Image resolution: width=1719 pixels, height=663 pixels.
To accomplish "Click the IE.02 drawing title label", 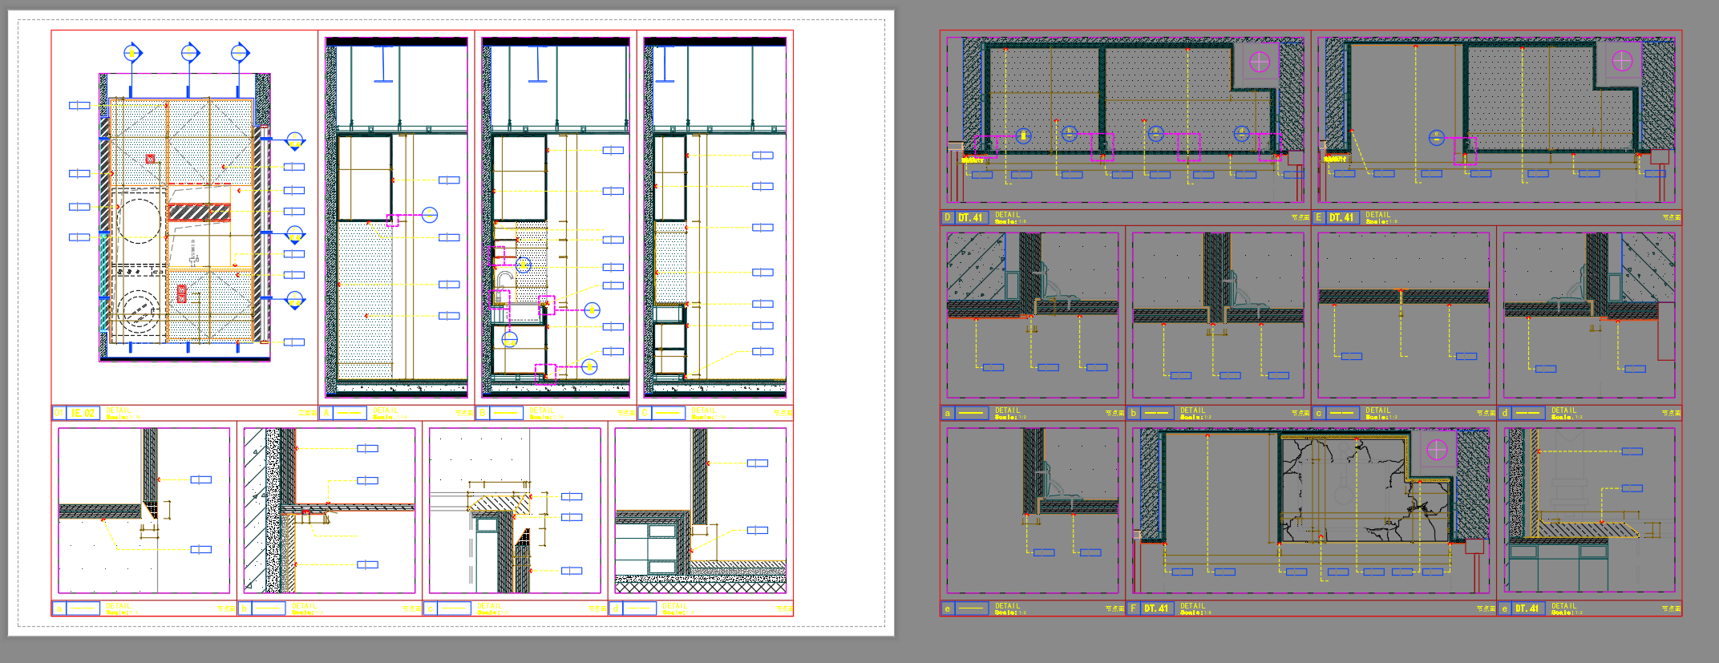I will point(83,413).
